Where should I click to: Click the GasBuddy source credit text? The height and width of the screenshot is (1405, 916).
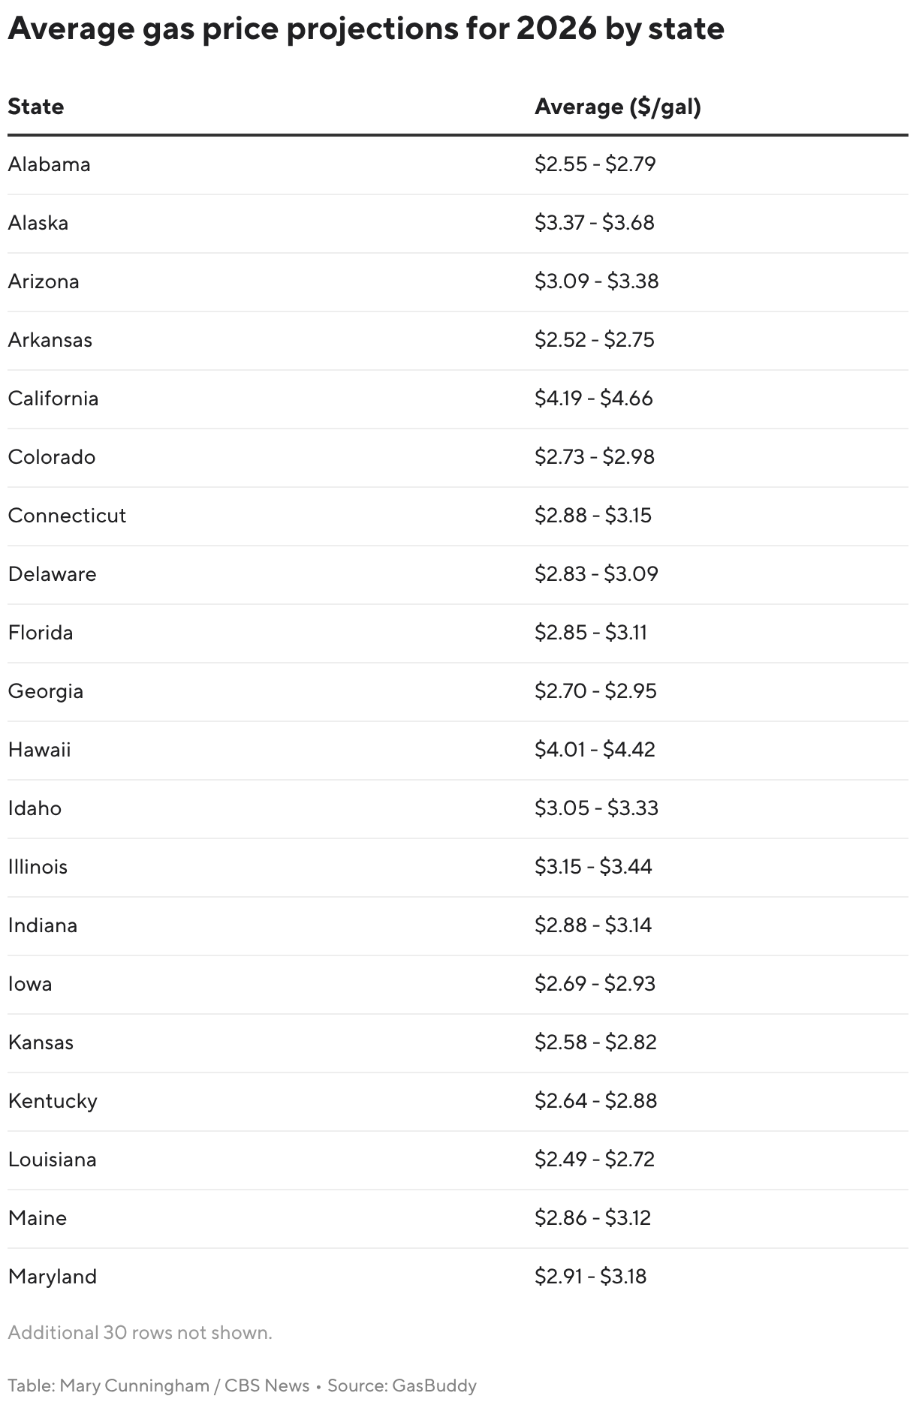[x=402, y=1385]
